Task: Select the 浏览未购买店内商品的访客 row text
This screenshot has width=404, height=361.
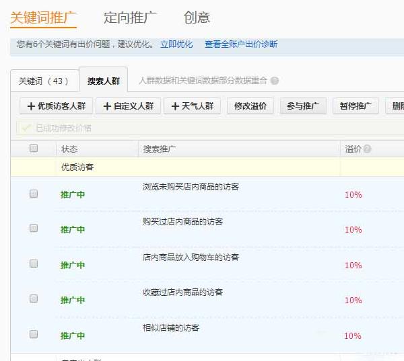Action: 191,186
